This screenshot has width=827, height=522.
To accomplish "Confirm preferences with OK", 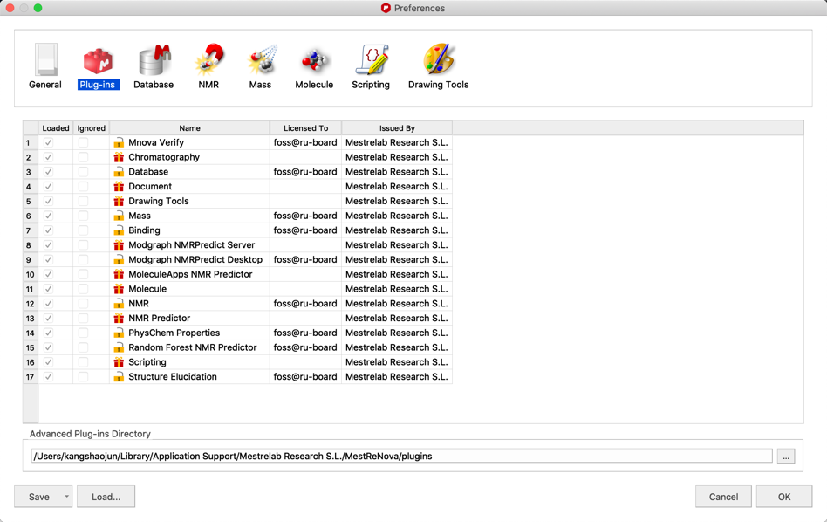I will point(783,496).
